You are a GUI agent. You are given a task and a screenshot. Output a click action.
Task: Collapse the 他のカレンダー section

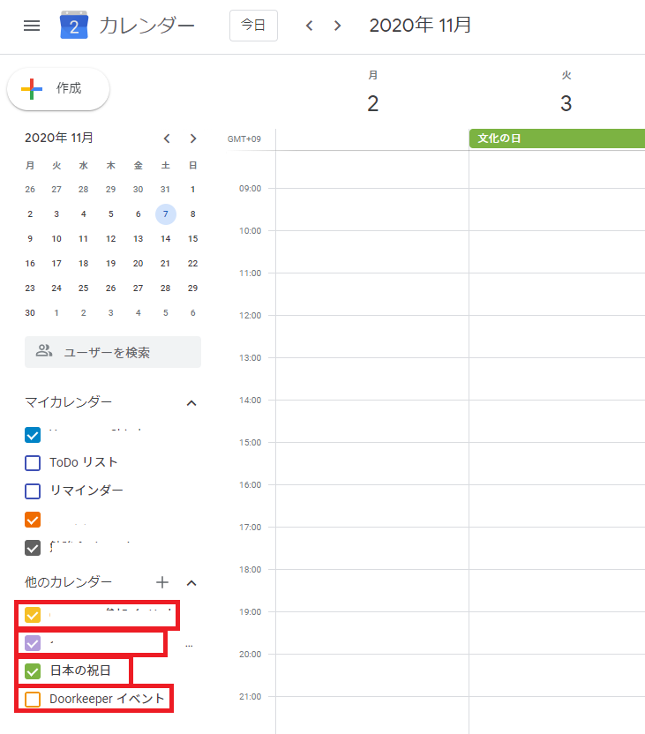click(x=191, y=583)
